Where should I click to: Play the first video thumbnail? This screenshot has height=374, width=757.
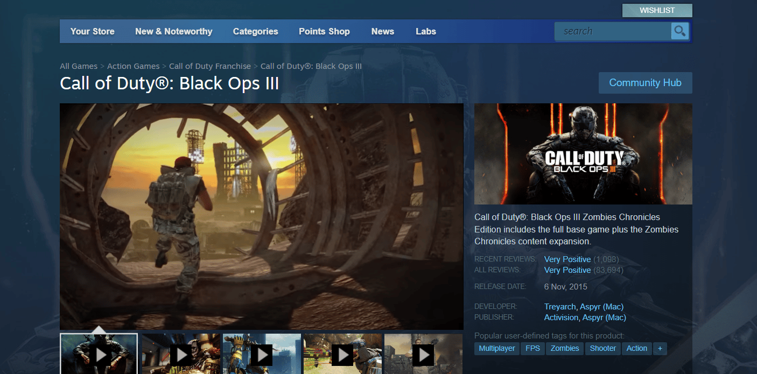pos(99,354)
